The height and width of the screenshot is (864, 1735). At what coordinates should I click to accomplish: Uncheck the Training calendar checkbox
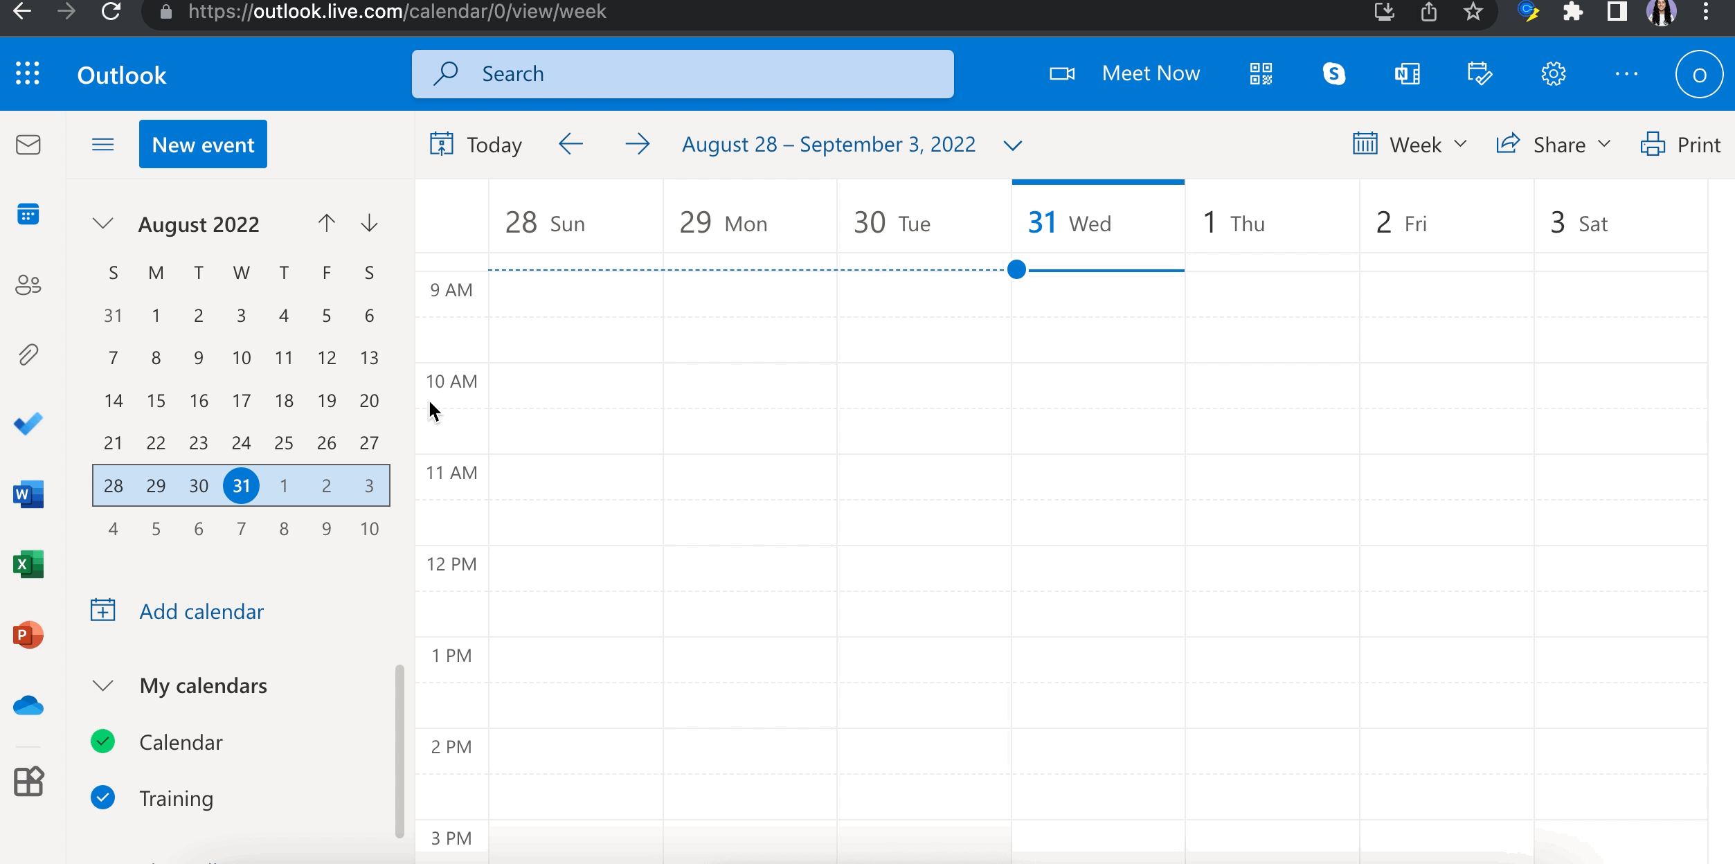[102, 798]
